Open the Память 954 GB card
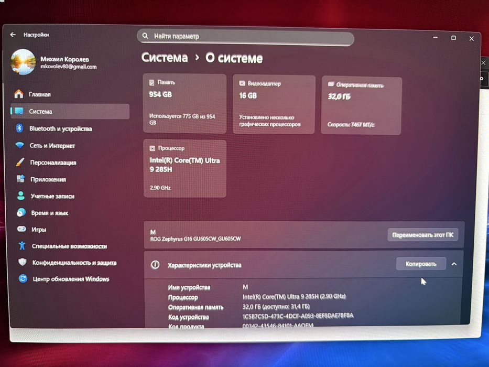 184,104
